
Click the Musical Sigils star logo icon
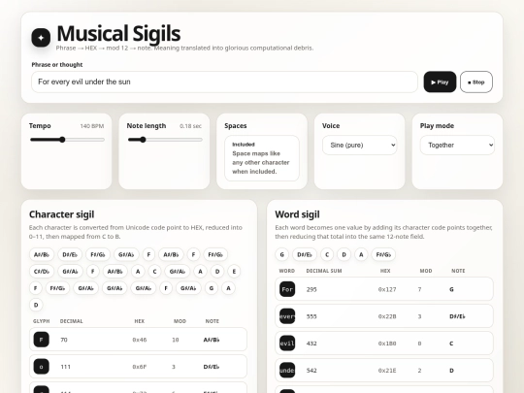click(x=41, y=38)
